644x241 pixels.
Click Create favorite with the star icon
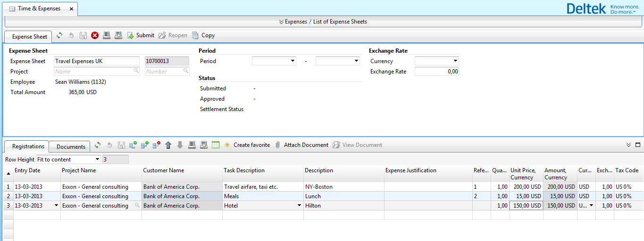(x=247, y=145)
